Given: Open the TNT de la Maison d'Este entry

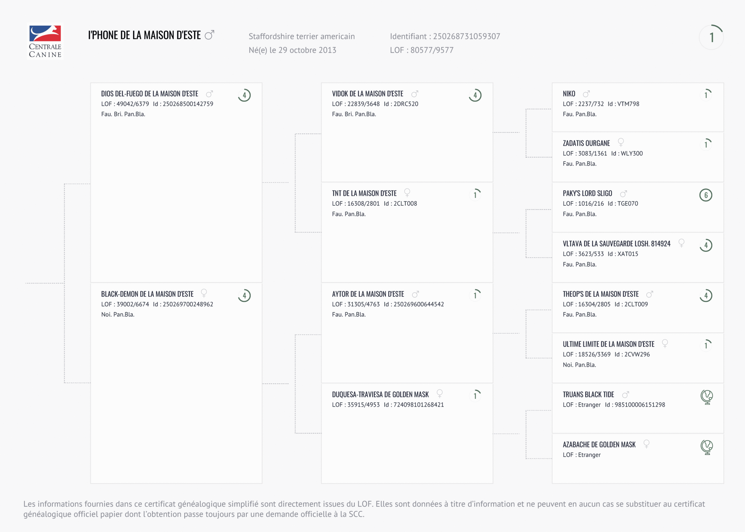Looking at the screenshot, I should (364, 194).
